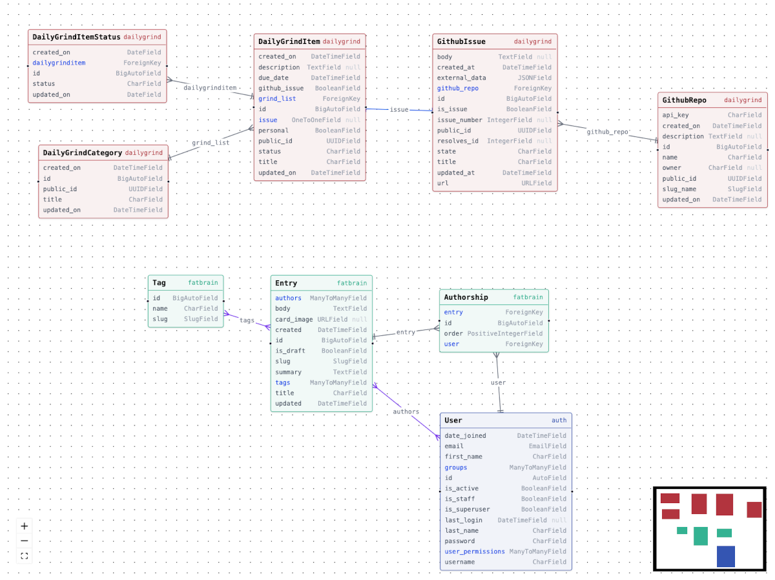
Task: Click the zoom out minus icon
Action: (x=24, y=541)
